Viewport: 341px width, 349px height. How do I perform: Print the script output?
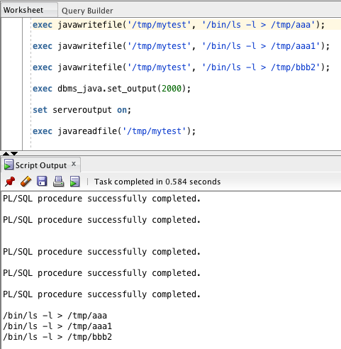click(x=58, y=182)
